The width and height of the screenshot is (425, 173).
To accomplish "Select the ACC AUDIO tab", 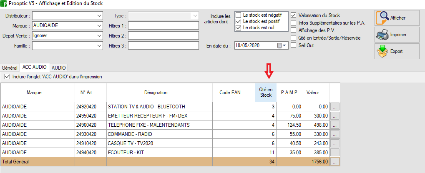I will click(35, 67).
